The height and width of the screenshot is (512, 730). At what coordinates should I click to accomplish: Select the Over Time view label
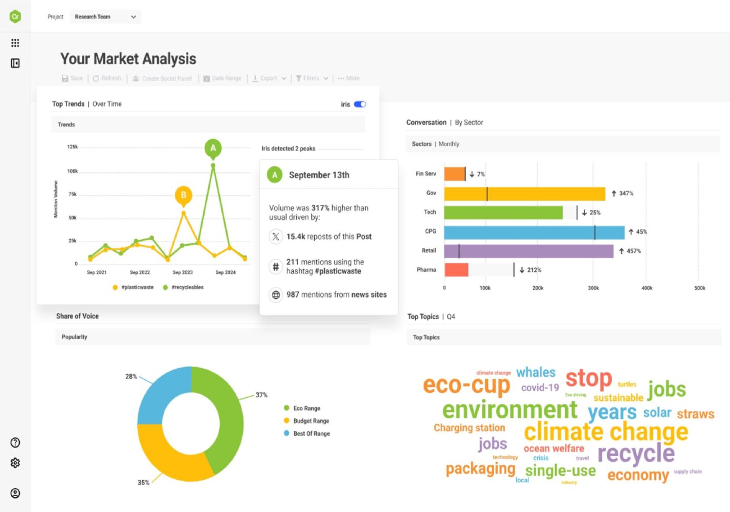coord(107,104)
